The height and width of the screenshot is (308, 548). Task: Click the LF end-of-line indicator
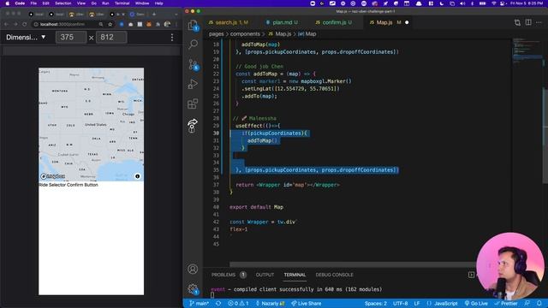pos(417,304)
